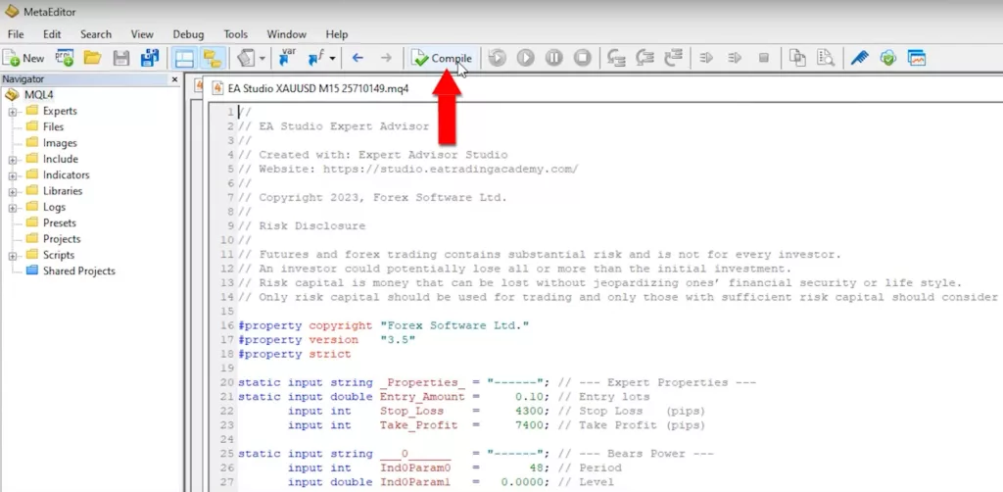Click the start debugging play icon
1003x492 pixels.
525,58
